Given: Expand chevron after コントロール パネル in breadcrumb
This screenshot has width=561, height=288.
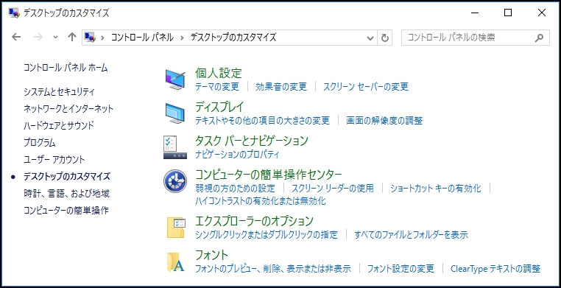Looking at the screenshot, I should point(183,38).
